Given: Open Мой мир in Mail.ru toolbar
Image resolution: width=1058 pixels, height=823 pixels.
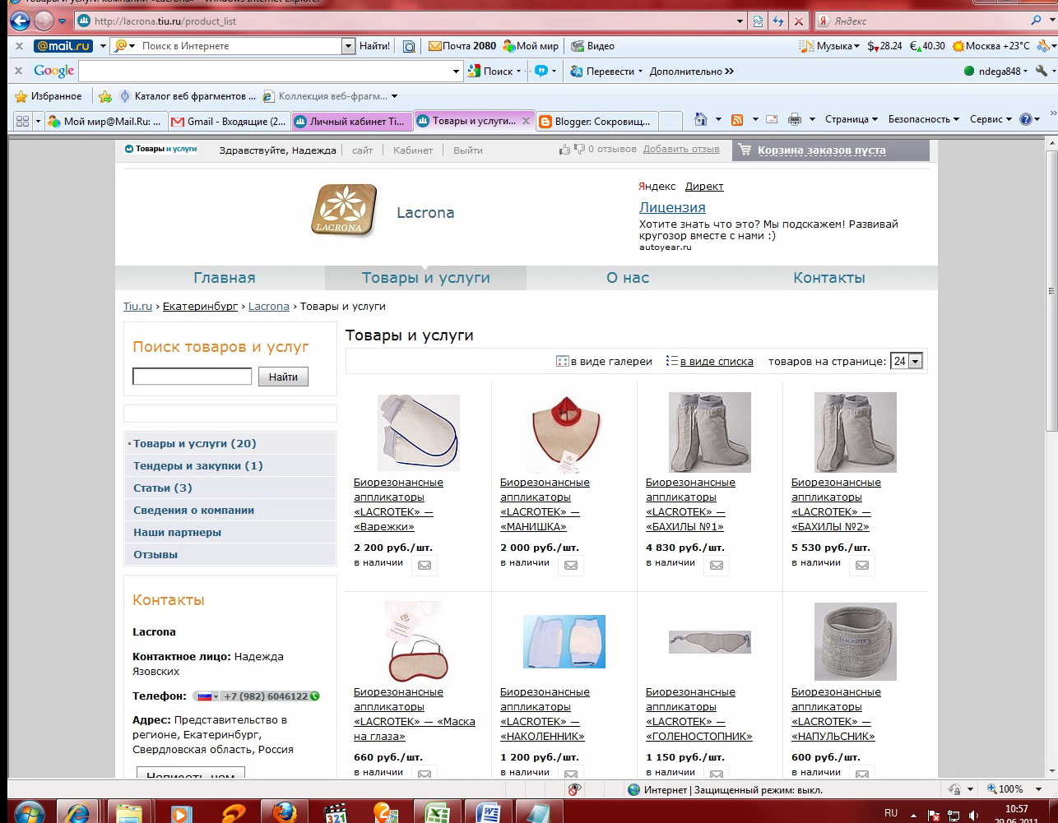Looking at the screenshot, I should click(531, 46).
